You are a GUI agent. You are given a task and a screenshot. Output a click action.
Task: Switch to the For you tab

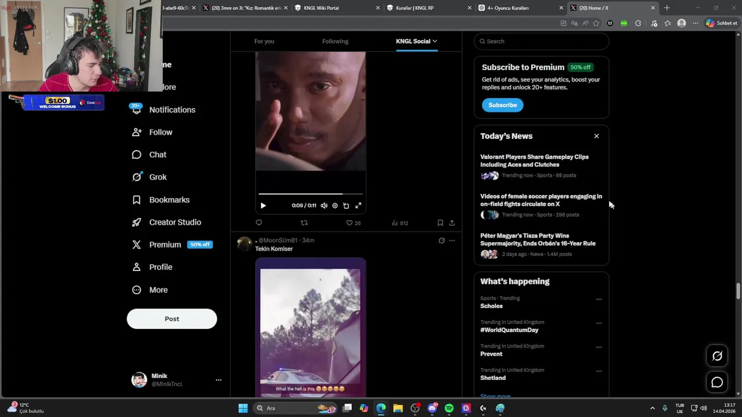(264, 41)
